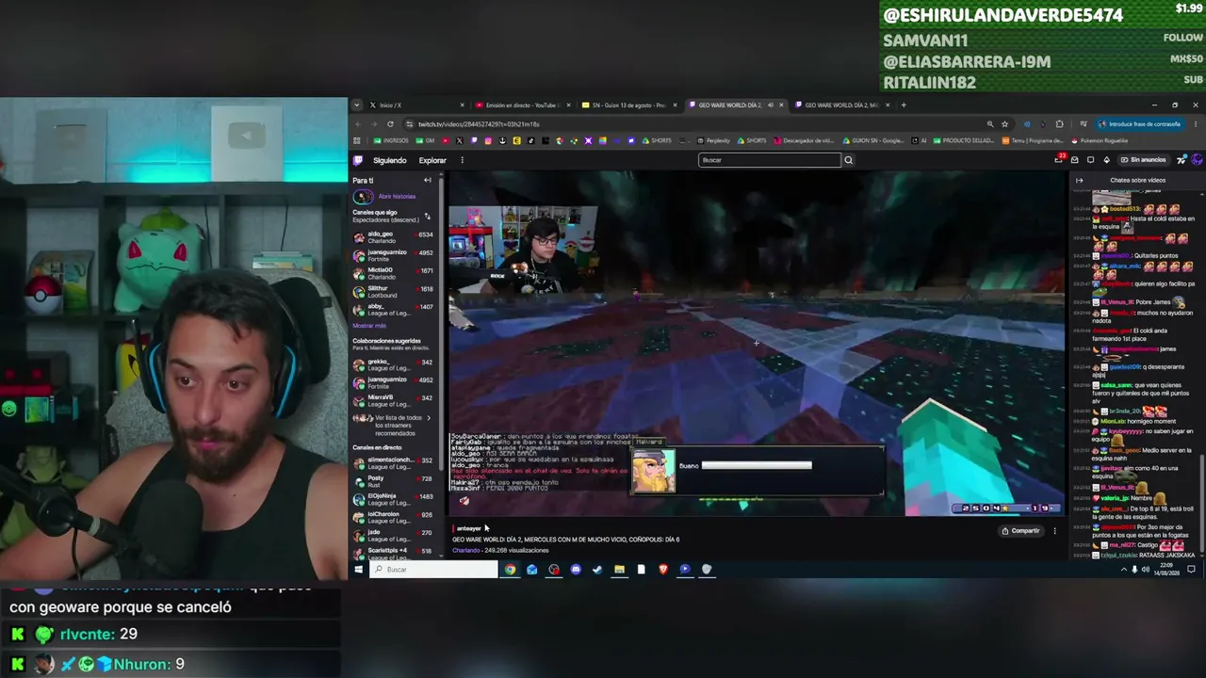Switch to the Inicio / X tab
The image size is (1206, 678).
(416, 105)
